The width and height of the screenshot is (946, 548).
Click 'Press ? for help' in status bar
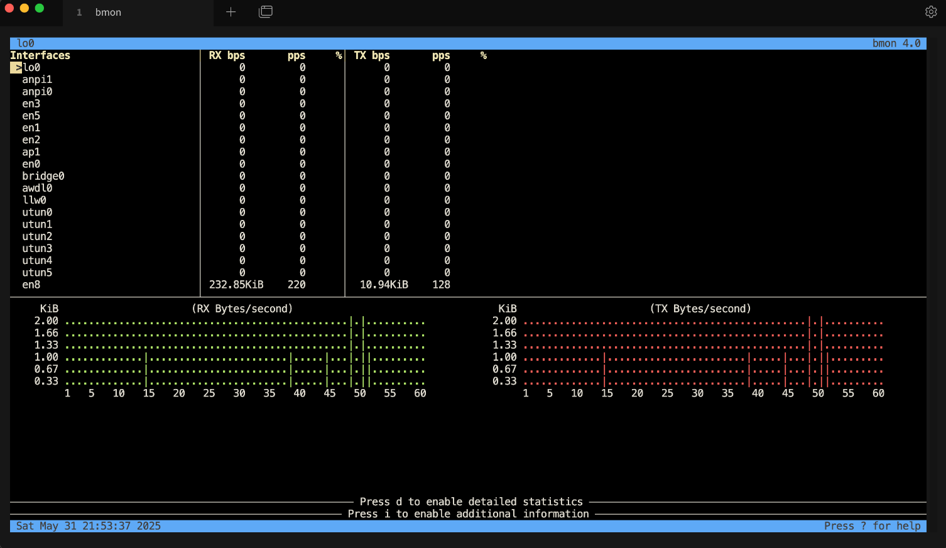coord(873,526)
